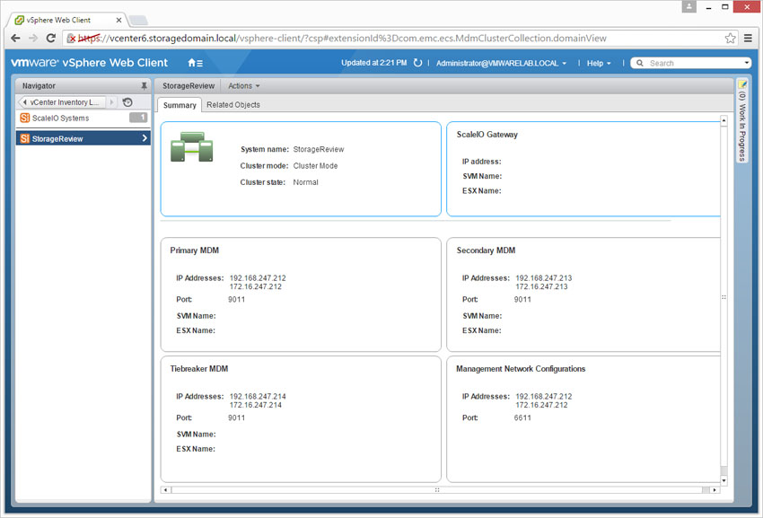Click the Management Network port value 6611
Image resolution: width=763 pixels, height=518 pixels.
pos(522,417)
